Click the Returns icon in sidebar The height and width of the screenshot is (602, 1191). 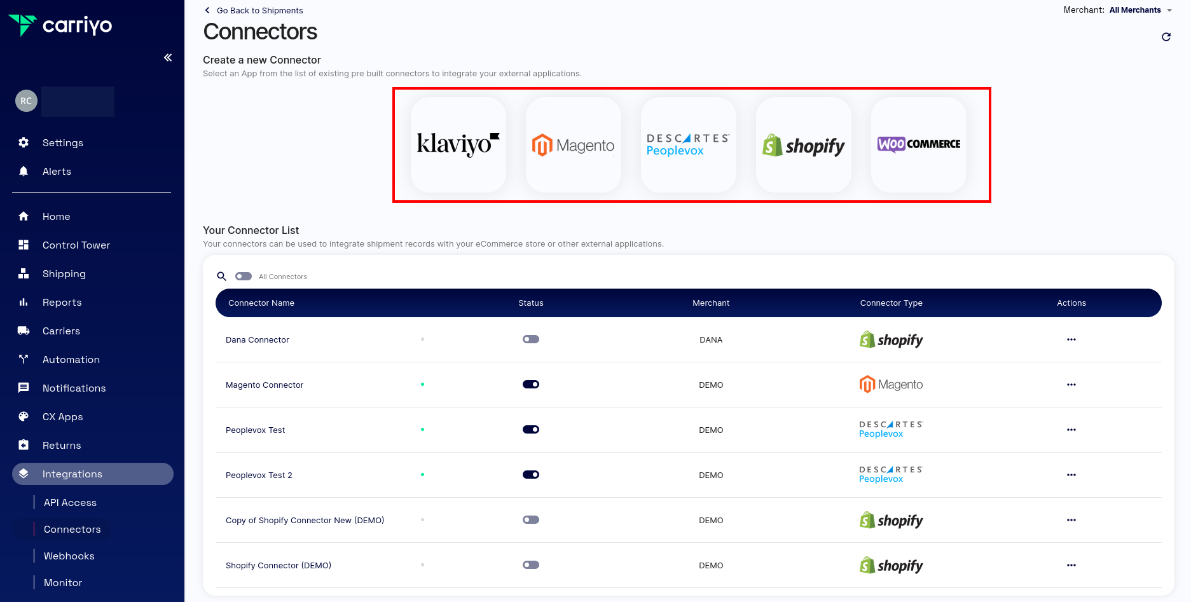(24, 445)
